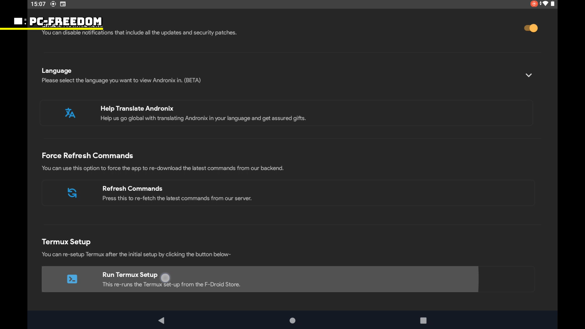Disable the notifications toggle switch
The image size is (585, 329).
click(x=531, y=28)
